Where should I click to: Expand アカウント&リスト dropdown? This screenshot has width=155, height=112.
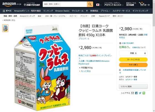113,4
